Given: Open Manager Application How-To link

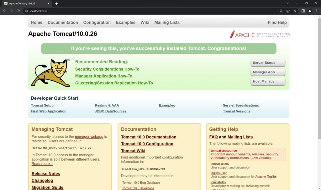Looking at the screenshot, I should 104,76.
